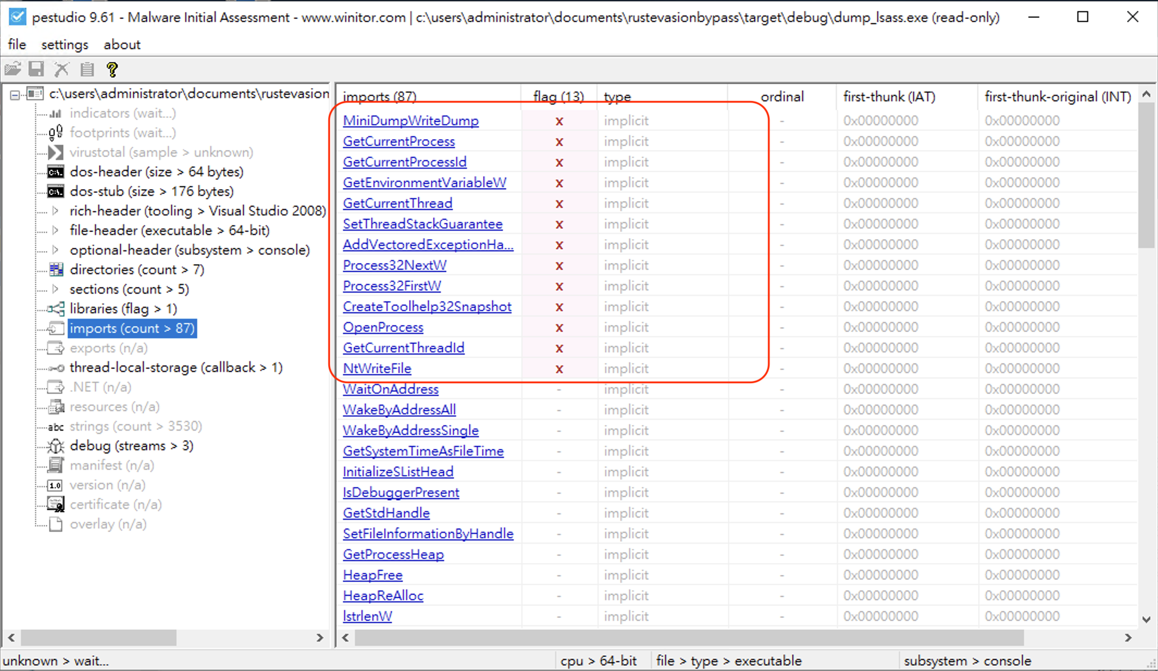Click the clipboard report toolbar icon
This screenshot has width=1158, height=671.
pos(87,69)
